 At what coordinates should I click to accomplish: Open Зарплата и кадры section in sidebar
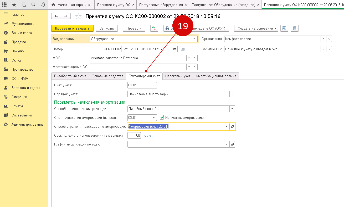pos(25,88)
